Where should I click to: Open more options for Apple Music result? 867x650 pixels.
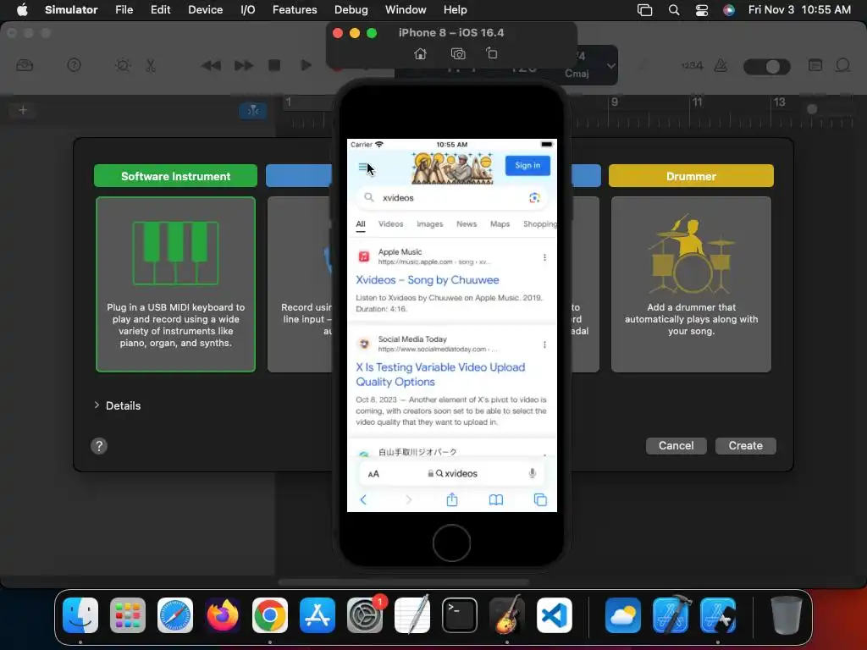coord(544,257)
